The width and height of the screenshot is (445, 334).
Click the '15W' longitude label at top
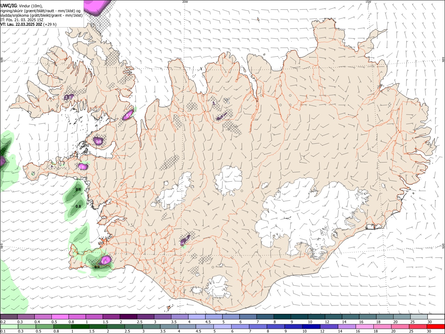[x=368, y=2]
